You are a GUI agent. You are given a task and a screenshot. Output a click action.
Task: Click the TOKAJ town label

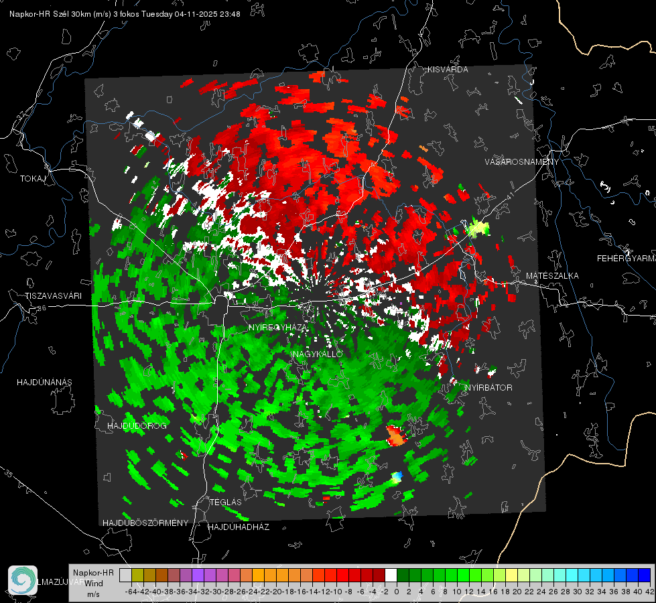(33, 179)
